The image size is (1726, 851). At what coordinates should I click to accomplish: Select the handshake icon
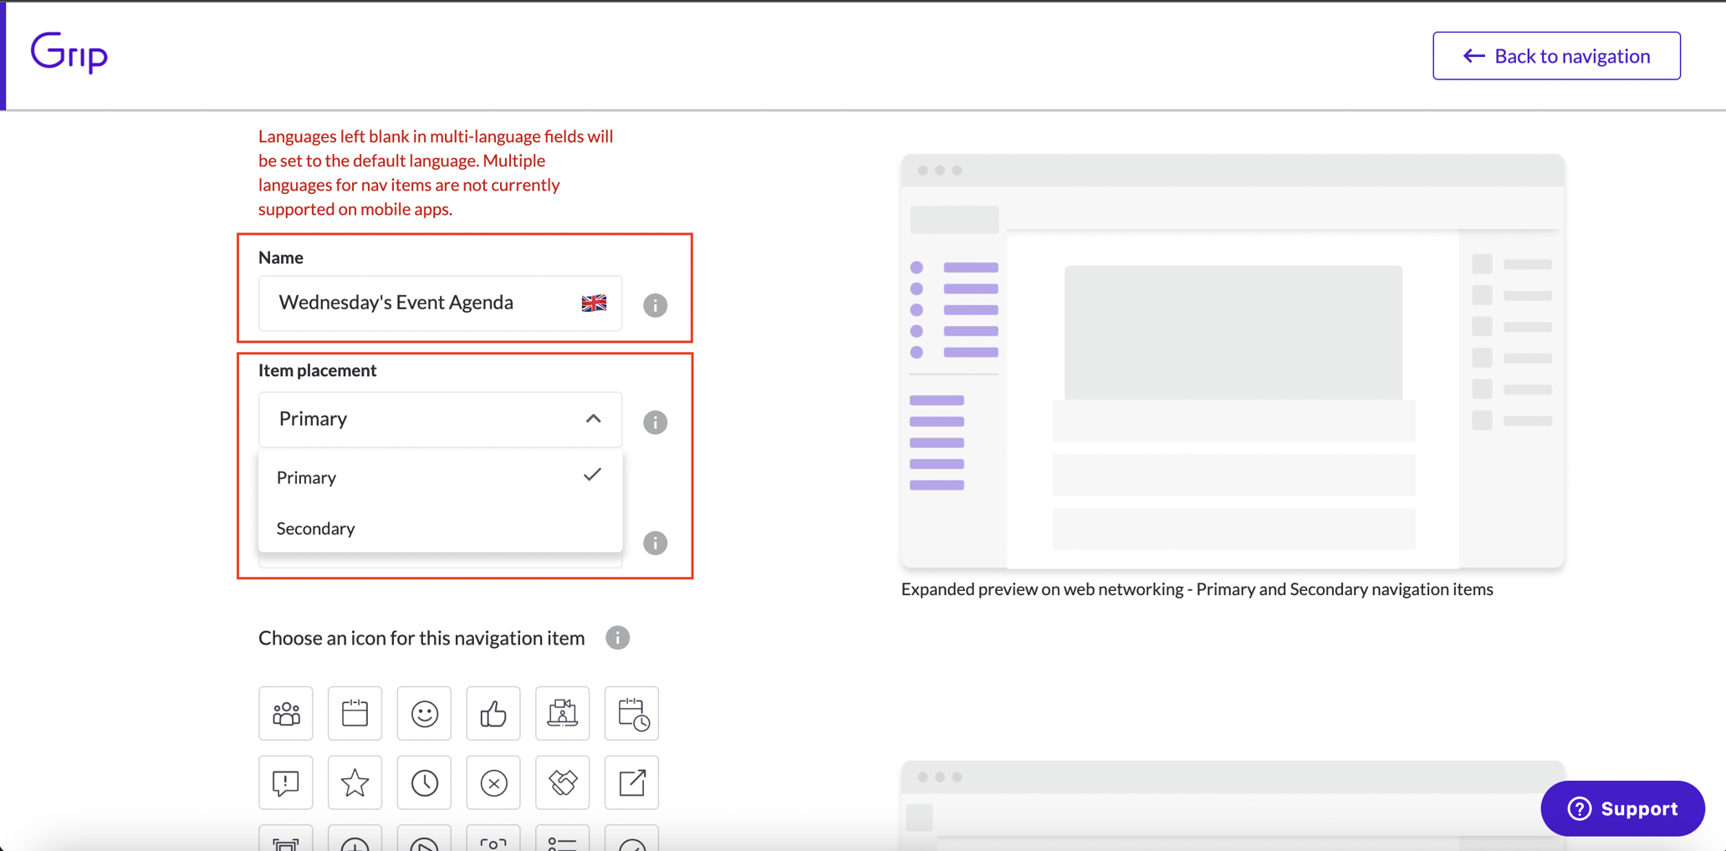click(x=562, y=782)
